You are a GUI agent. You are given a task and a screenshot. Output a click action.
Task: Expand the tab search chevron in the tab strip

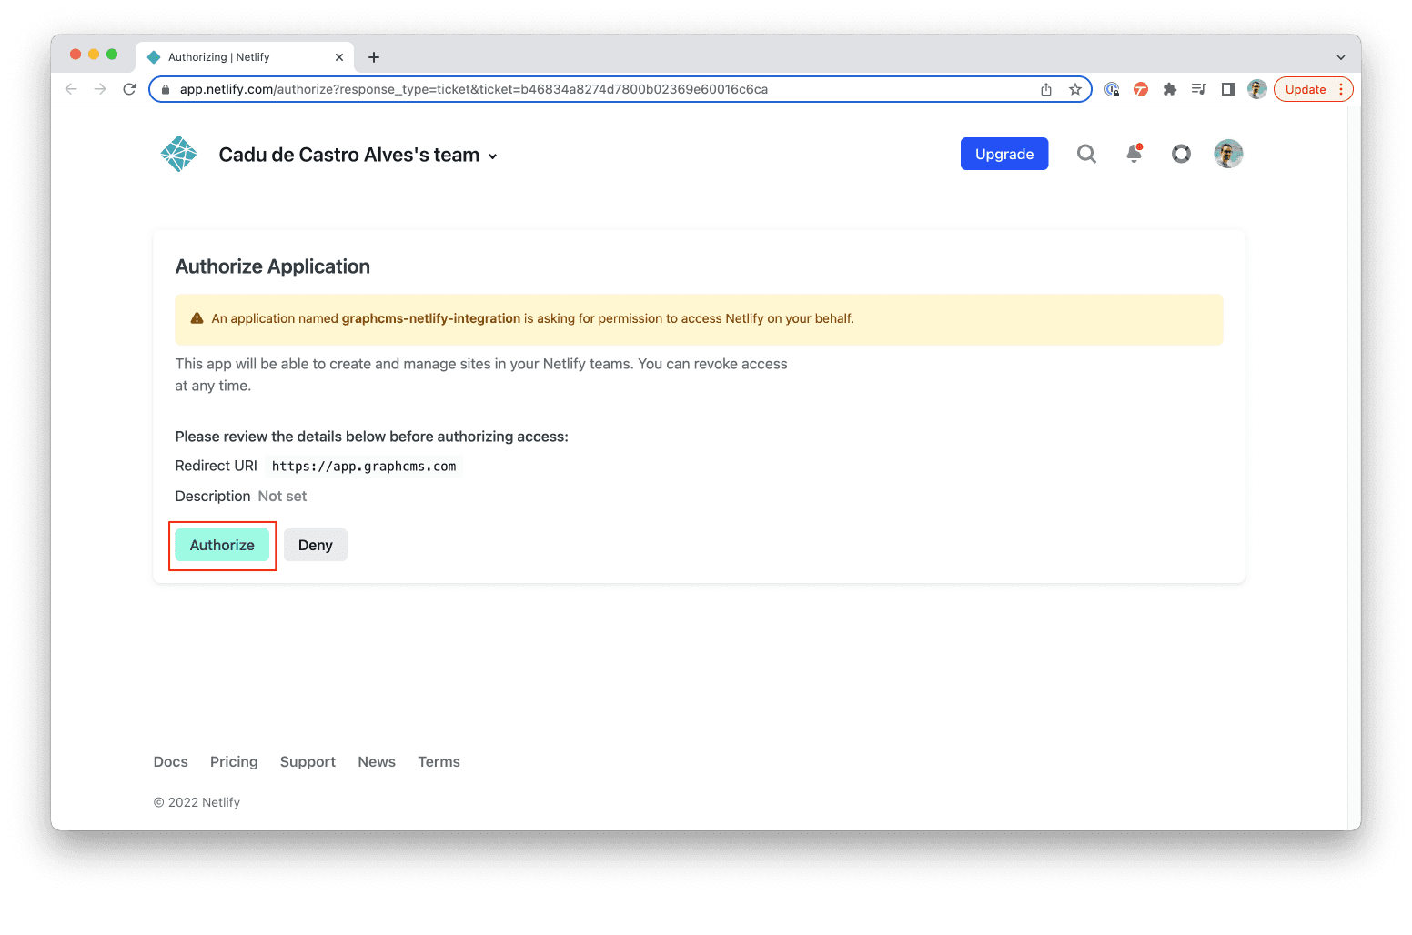pos(1340,57)
